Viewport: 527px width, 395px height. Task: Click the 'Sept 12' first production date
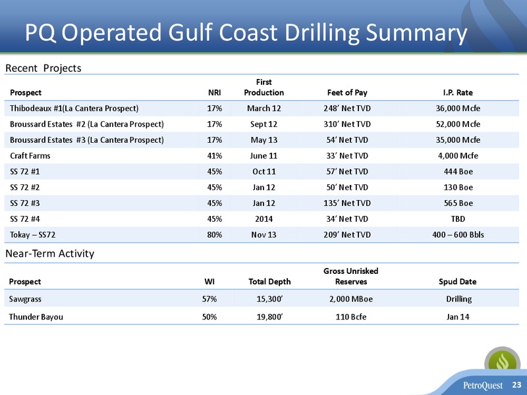[264, 124]
